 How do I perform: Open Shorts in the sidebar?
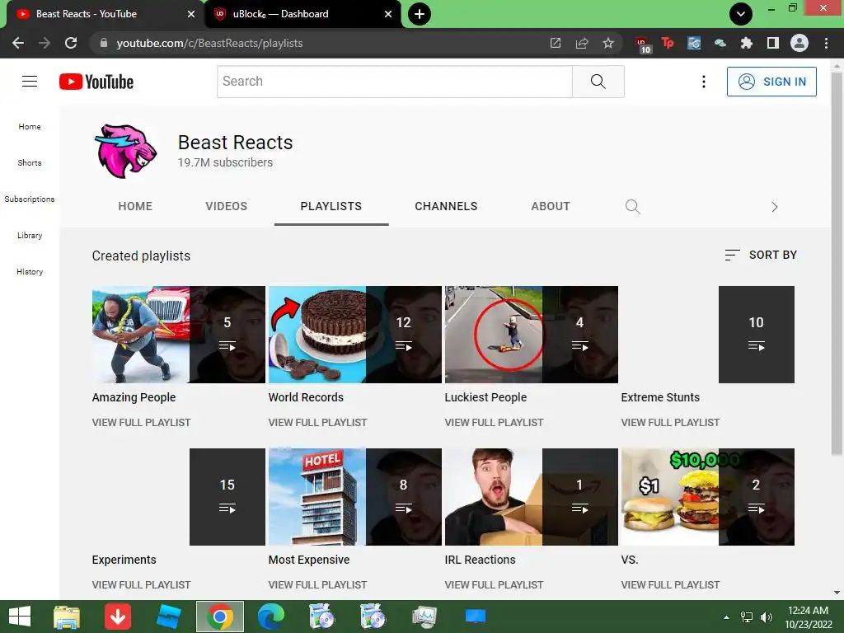click(x=30, y=163)
